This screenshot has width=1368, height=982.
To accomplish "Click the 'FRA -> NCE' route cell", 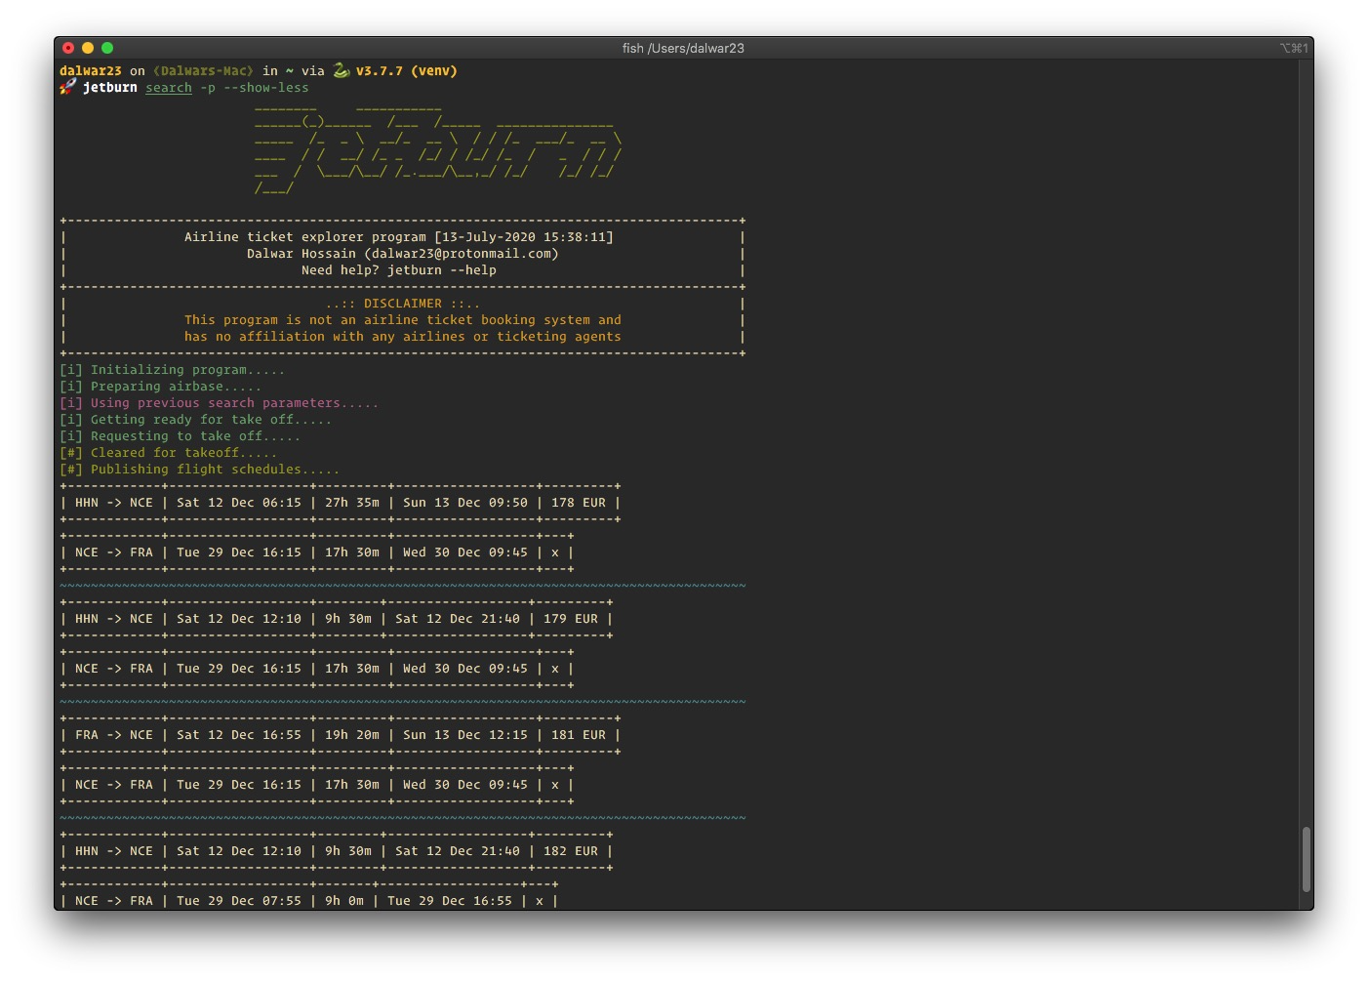I will coord(114,735).
